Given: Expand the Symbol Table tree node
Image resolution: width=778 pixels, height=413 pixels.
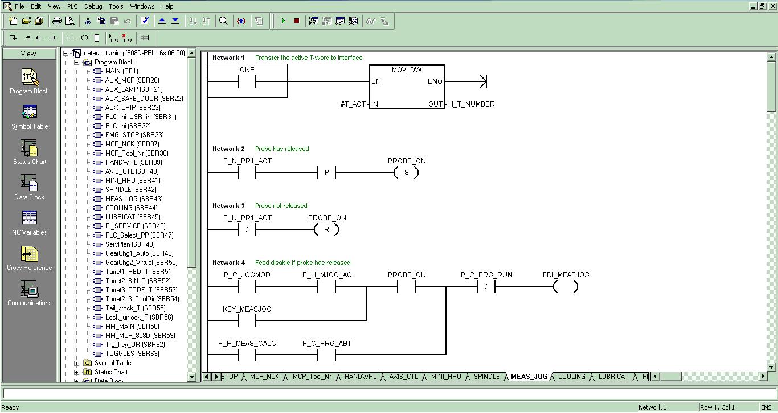Looking at the screenshot, I should [x=77, y=363].
